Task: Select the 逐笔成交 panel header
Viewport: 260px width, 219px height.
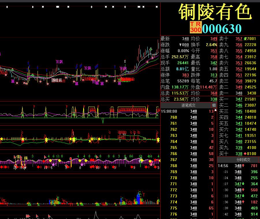Action: click(x=188, y=105)
